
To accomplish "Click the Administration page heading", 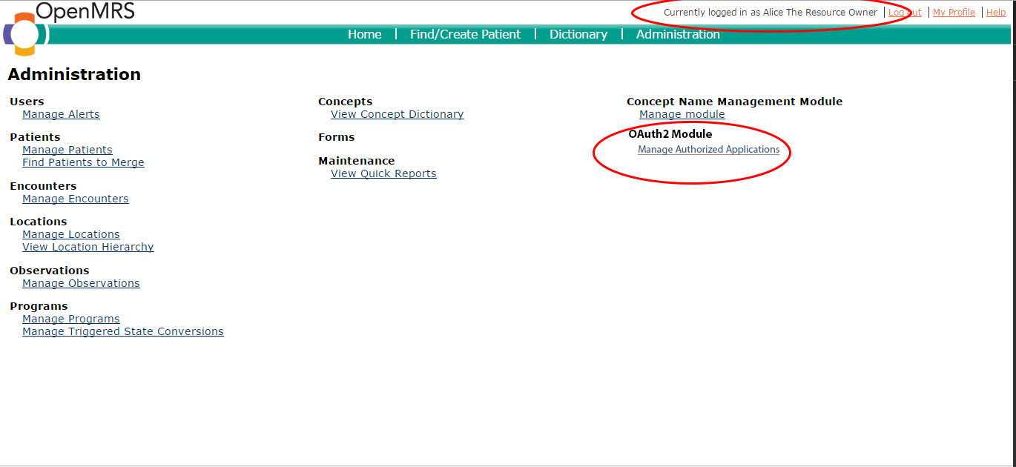I will [x=74, y=75].
